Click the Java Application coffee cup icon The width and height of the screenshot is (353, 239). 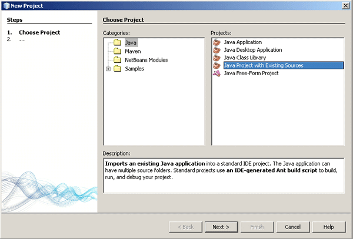(x=217, y=42)
